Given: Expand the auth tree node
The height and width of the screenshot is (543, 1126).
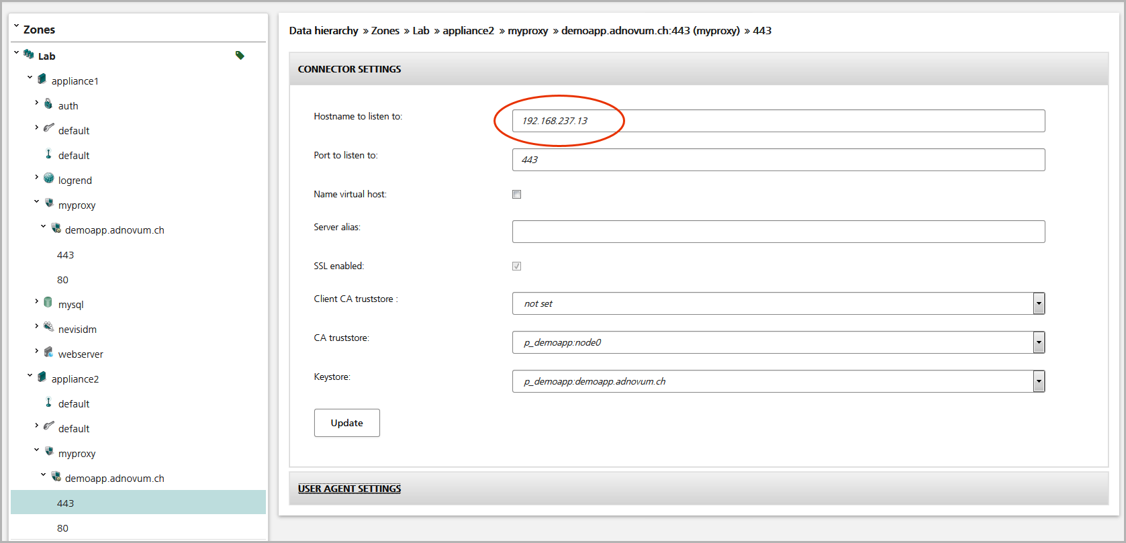Looking at the screenshot, I should pyautogui.click(x=36, y=102).
